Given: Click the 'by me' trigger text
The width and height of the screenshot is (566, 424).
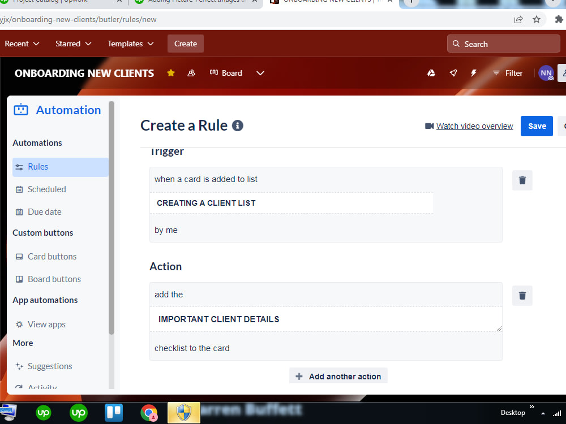Looking at the screenshot, I should tap(166, 230).
